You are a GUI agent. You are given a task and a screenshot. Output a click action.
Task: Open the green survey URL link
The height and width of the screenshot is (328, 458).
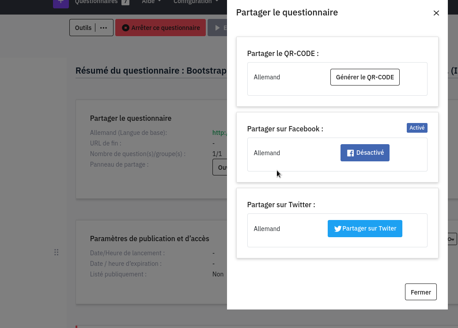pyautogui.click(x=220, y=133)
